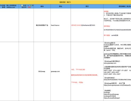Click the red 应用层 heading
Image resolution: width=131 pixels, height=101 pixels.
click(106, 11)
